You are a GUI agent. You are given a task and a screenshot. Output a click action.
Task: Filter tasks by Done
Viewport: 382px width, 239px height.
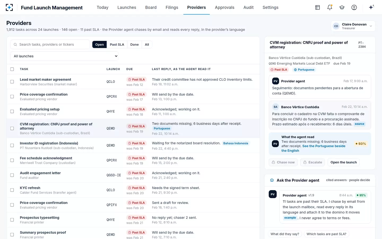134,45
